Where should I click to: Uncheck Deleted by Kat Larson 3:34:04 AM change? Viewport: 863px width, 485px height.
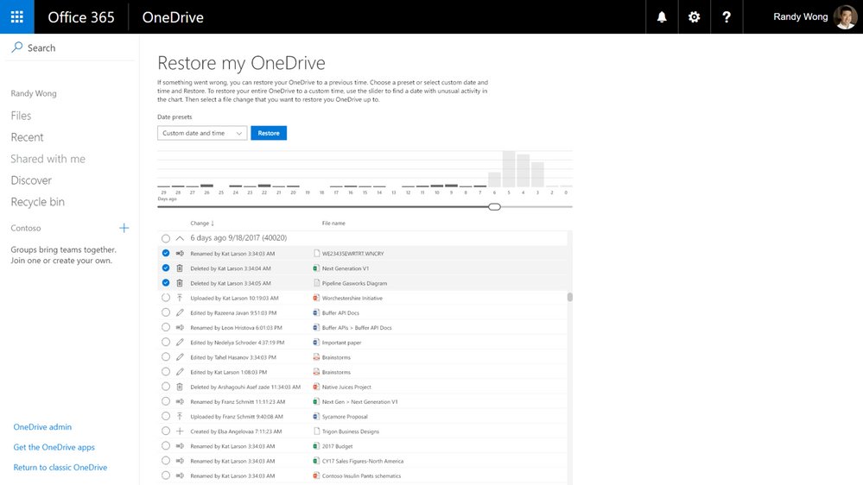tap(166, 268)
